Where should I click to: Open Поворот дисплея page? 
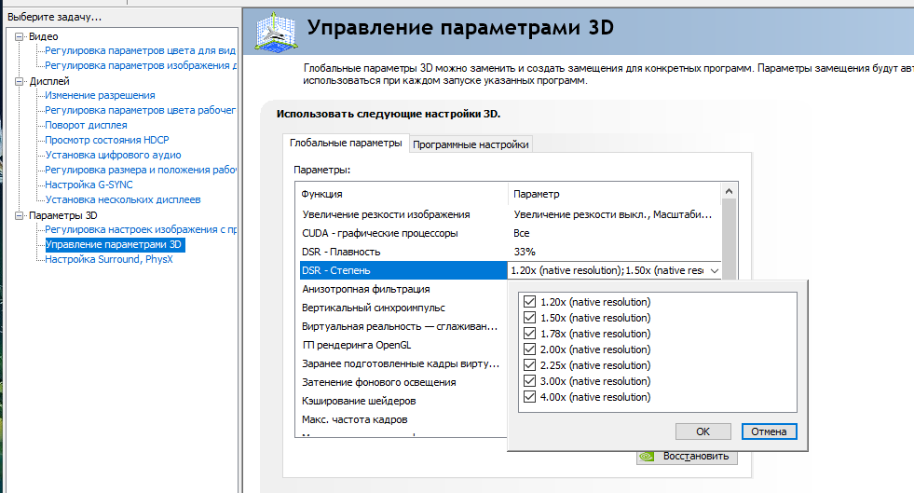coord(86,125)
